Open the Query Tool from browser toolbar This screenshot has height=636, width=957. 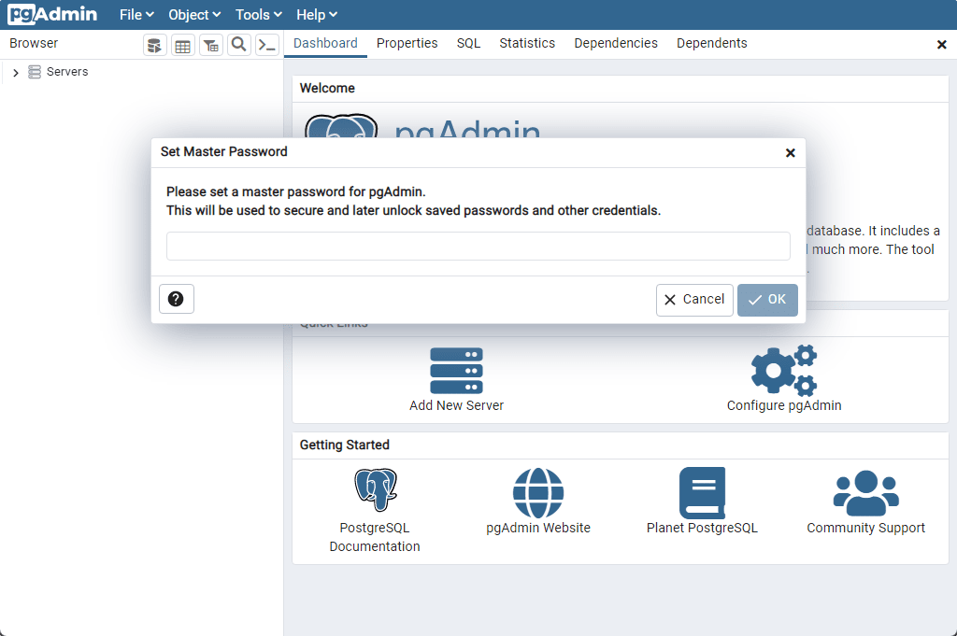click(x=154, y=45)
